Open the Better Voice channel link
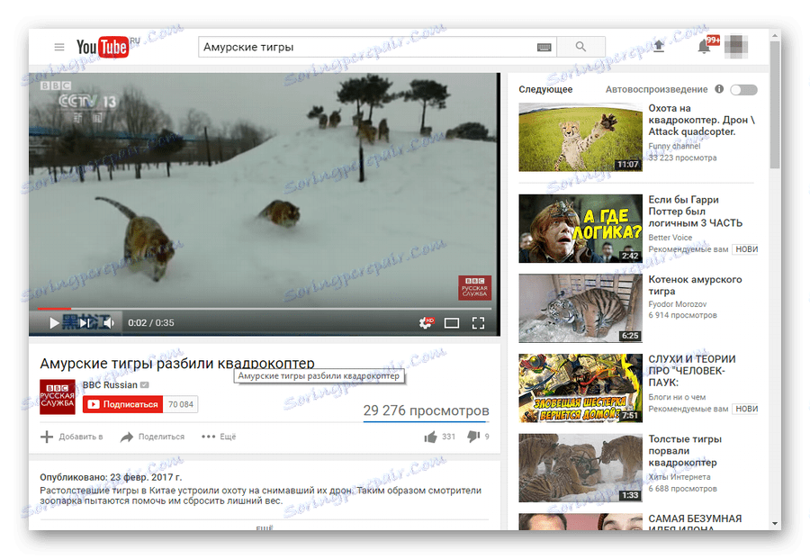The height and width of the screenshot is (559, 810). point(670,238)
